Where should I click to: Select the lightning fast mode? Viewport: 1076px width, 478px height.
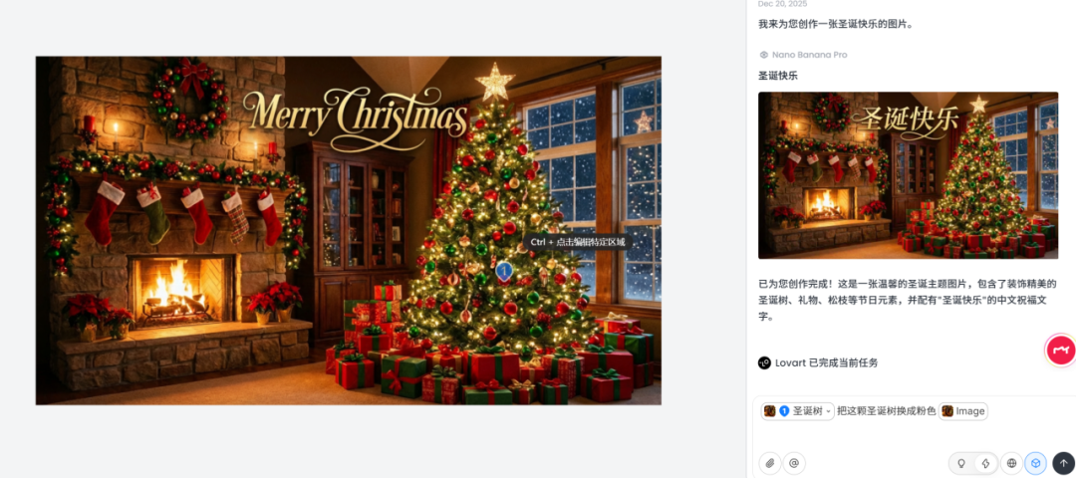click(x=986, y=464)
